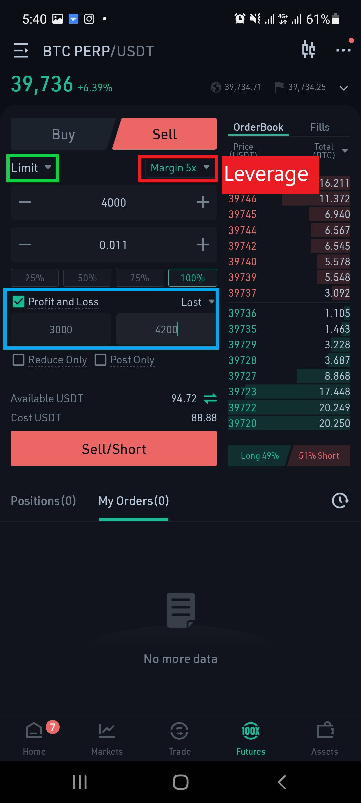The height and width of the screenshot is (803, 361).
Task: Tap the Sell/Short button
Action: tap(114, 449)
